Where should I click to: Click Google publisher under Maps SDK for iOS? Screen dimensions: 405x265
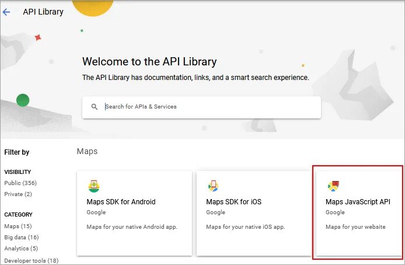pyautogui.click(x=216, y=212)
